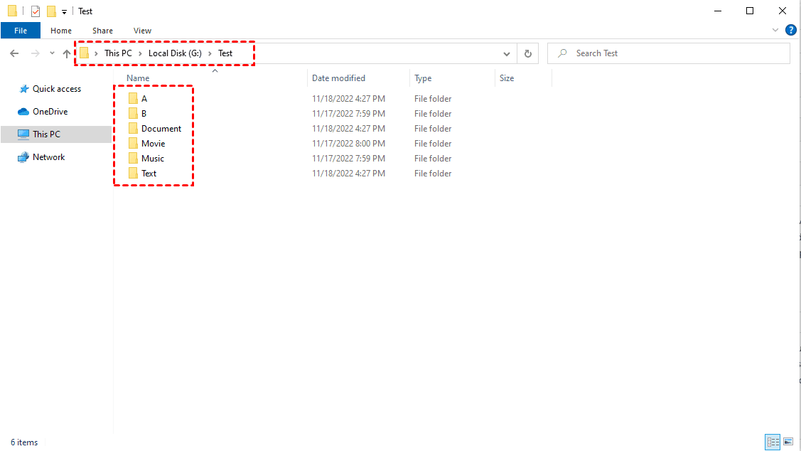
Task: Click the Up one level arrow
Action: 66,53
